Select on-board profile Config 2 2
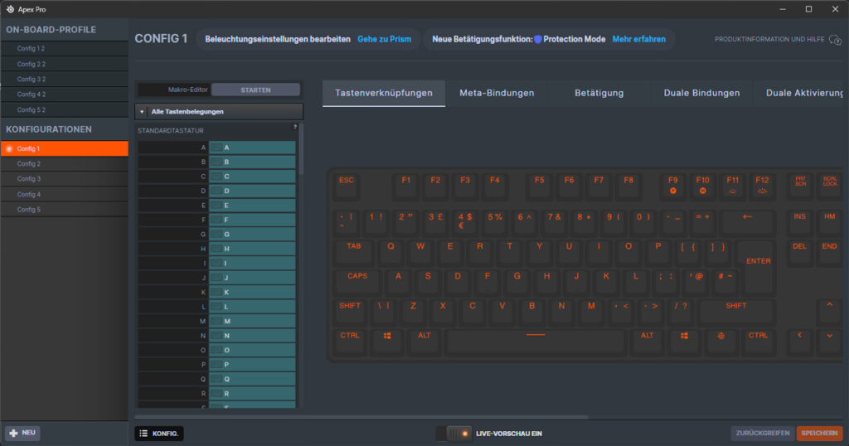Image resolution: width=849 pixels, height=446 pixels. pos(65,64)
